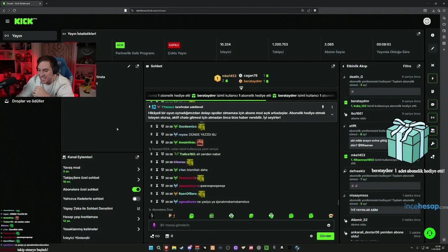Click username RaenOfBars in chat
Screen dimensions: 448x252
[x=188, y=194]
